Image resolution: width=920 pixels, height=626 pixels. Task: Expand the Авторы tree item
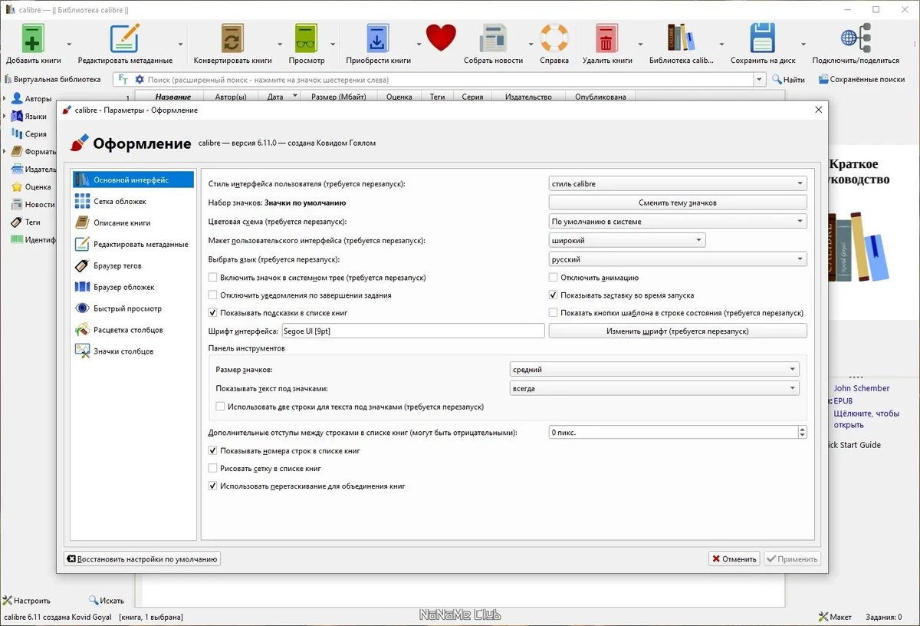coord(5,98)
